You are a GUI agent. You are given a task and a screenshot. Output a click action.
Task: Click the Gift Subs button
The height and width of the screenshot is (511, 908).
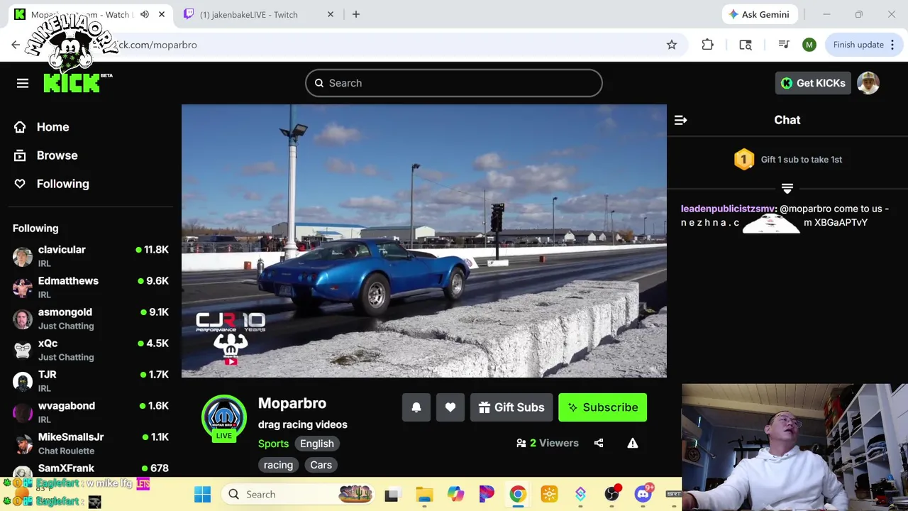511,407
